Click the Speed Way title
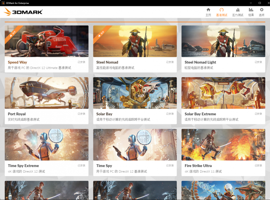This screenshot has width=270, height=200. click(17, 62)
